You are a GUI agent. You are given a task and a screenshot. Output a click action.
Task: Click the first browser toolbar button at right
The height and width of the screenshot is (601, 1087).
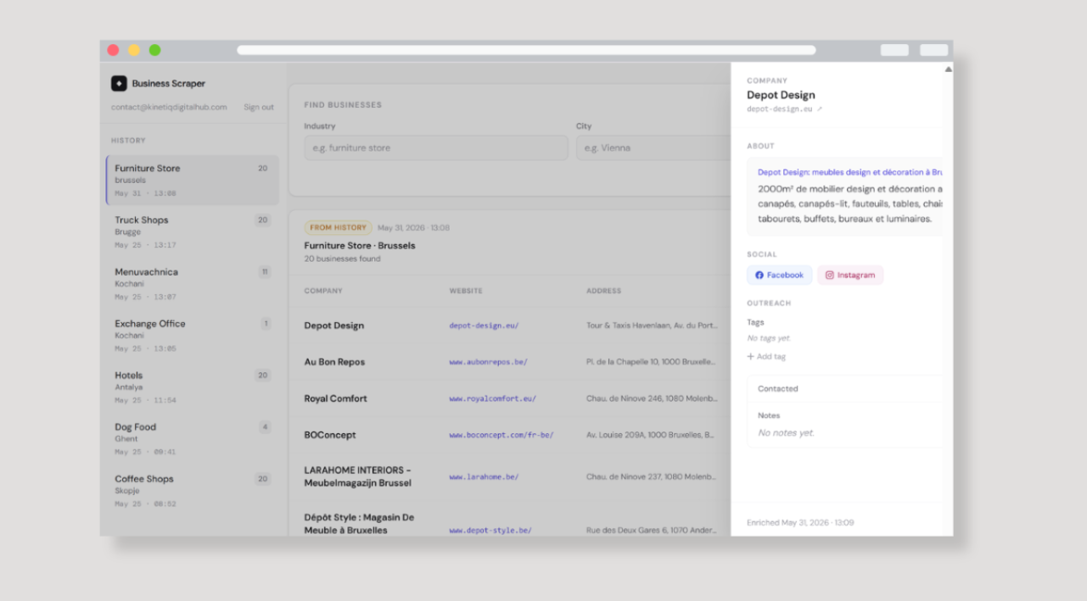(x=894, y=50)
